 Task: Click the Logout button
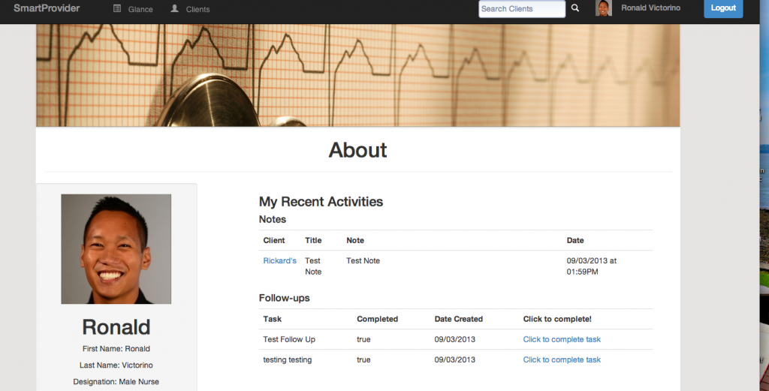pos(723,8)
